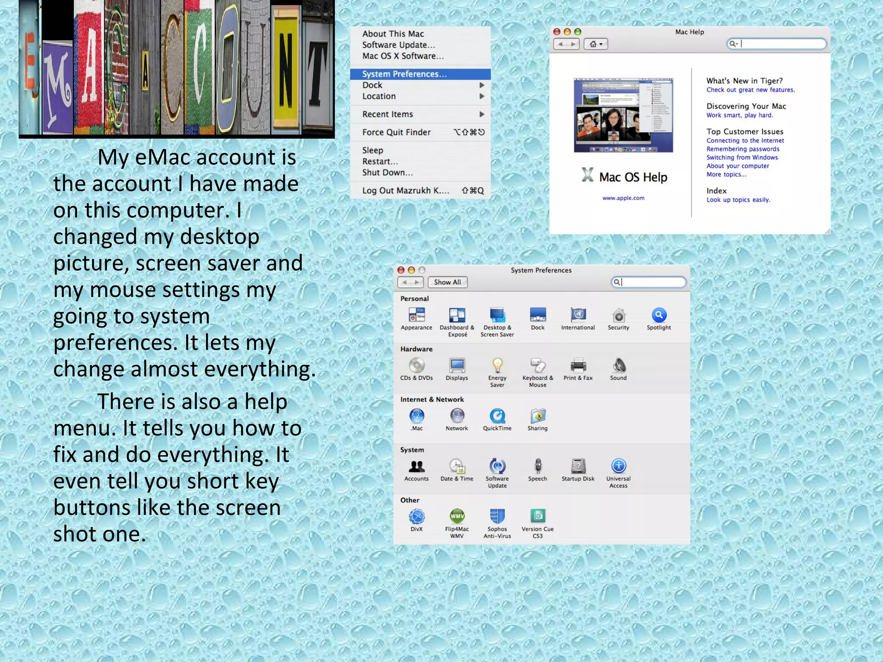Image resolution: width=883 pixels, height=662 pixels.
Task: Select System Preferences… in Apple menu
Action: tap(420, 74)
